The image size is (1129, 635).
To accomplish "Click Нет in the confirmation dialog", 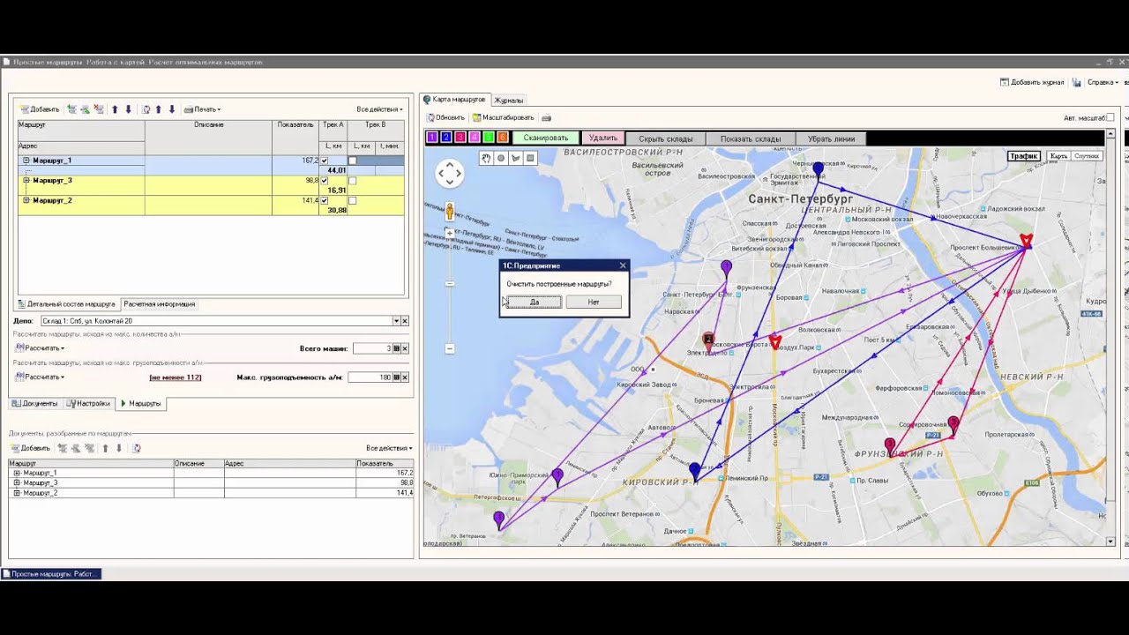I will click(x=594, y=302).
